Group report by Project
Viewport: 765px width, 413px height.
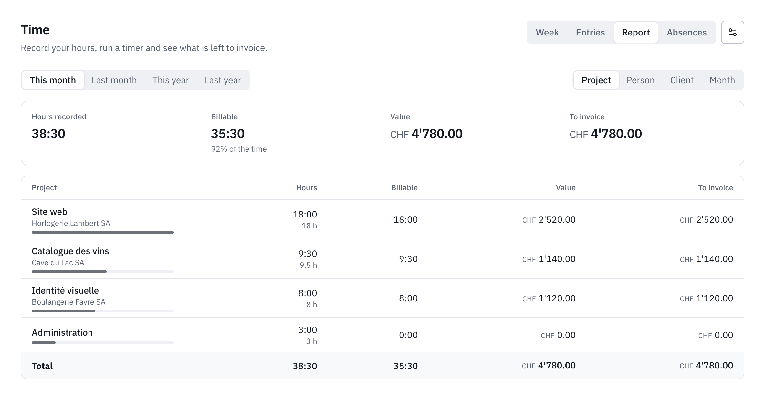point(596,80)
